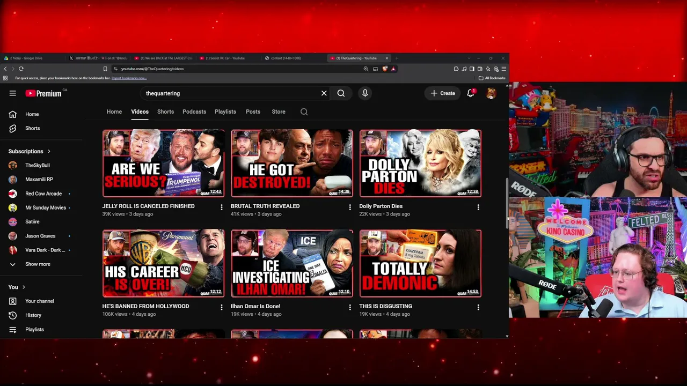Click the Import bookmarks now link
This screenshot has height=386, width=687.
(x=129, y=78)
